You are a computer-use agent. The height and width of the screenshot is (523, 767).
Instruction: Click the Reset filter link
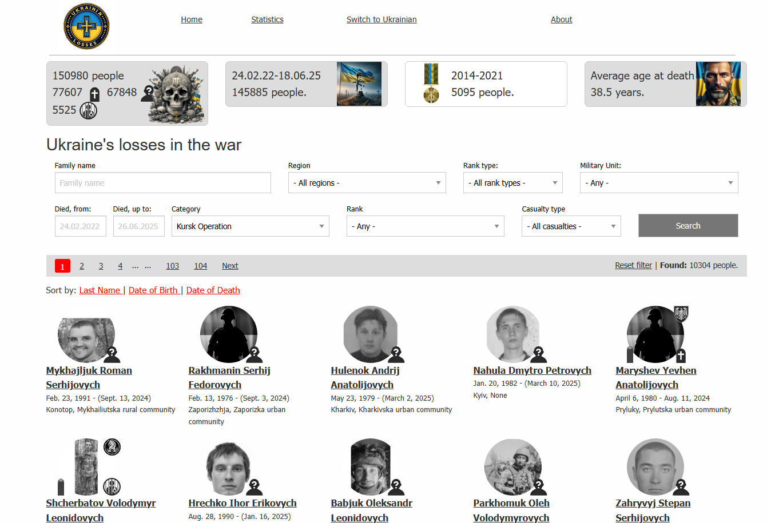633,265
